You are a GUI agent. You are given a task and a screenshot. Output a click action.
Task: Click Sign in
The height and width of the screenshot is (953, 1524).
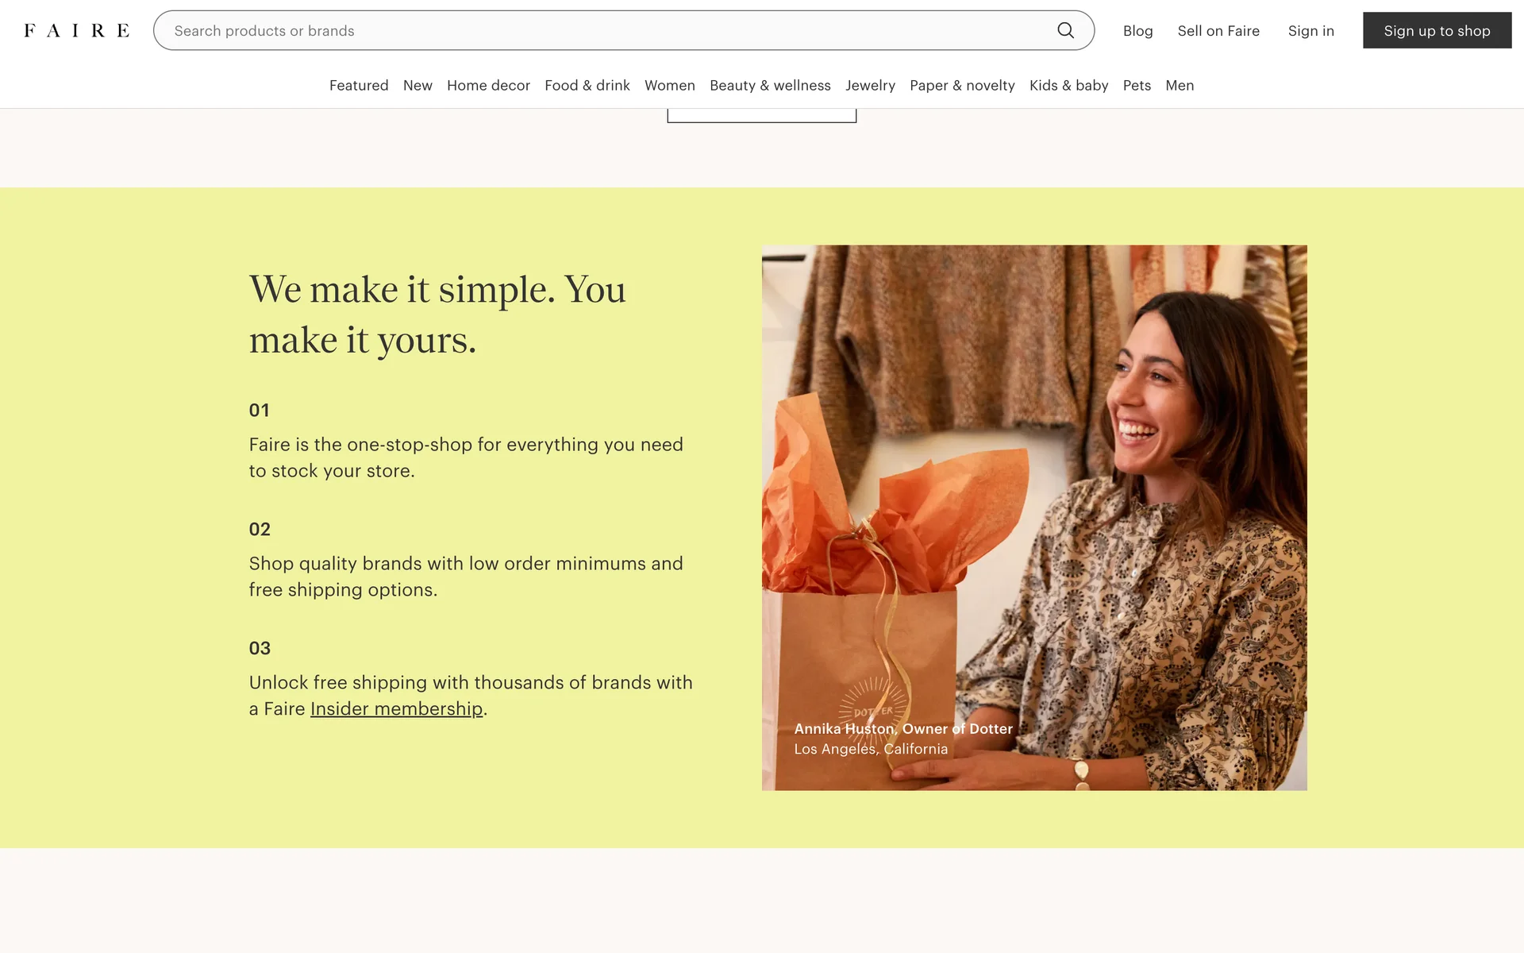(1310, 31)
